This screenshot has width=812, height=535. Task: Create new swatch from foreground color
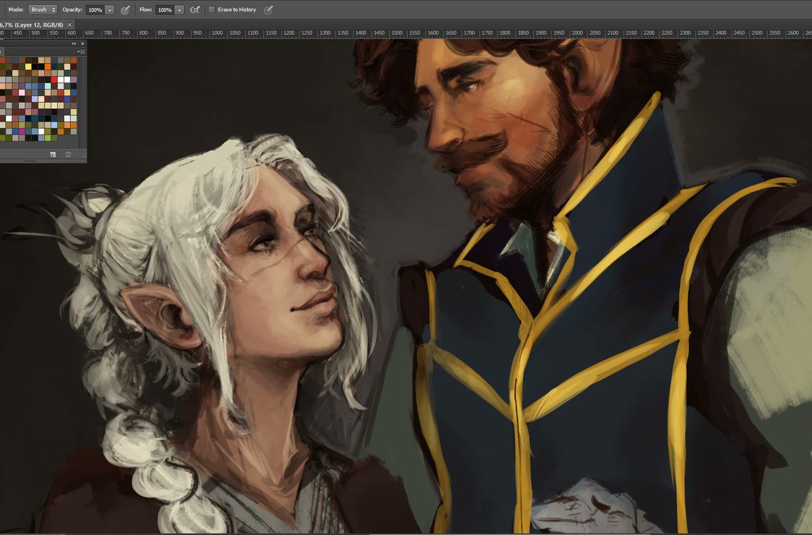[x=53, y=154]
